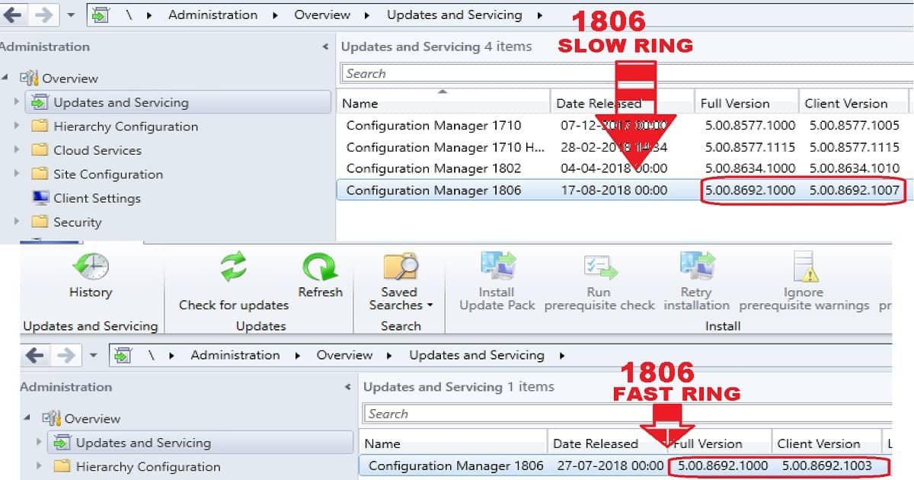Click the Cloud Services folder icon
914x480 pixels.
pyautogui.click(x=40, y=150)
